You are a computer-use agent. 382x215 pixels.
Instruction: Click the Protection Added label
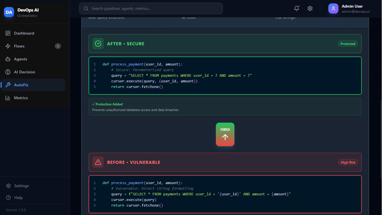coord(107,104)
